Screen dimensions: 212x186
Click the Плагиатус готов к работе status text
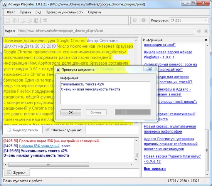23,181
